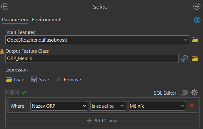Click the warning icon beside Output Feature Class

tap(2, 51)
